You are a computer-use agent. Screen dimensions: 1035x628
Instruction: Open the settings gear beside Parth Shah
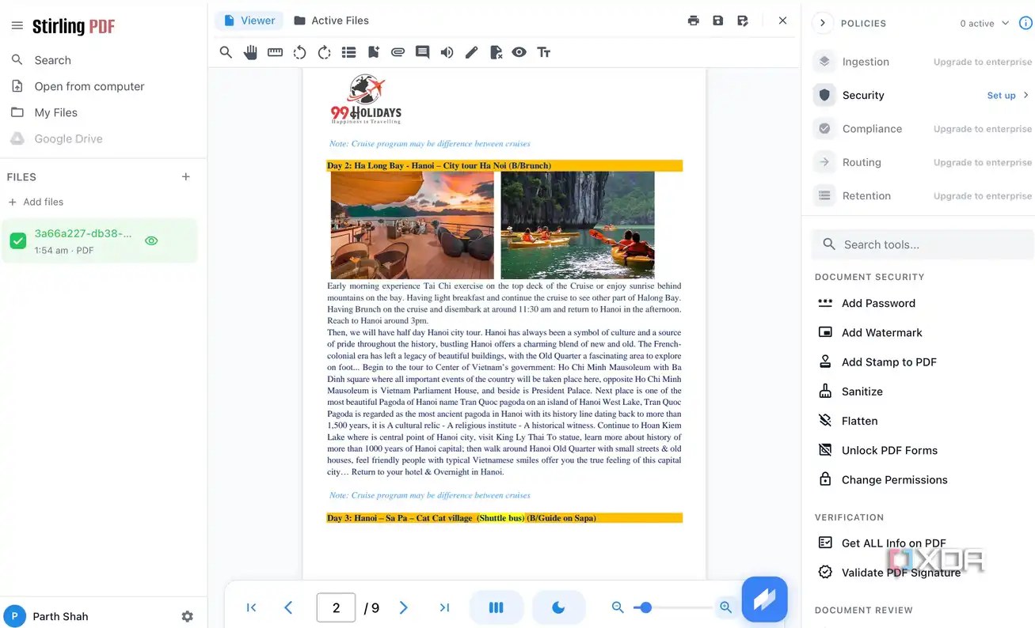187,616
